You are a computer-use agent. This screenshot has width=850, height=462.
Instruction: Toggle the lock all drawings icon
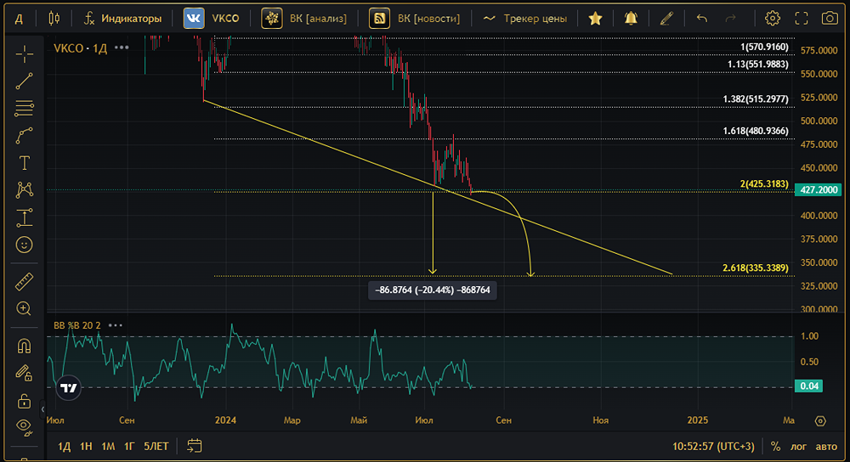(x=25, y=400)
